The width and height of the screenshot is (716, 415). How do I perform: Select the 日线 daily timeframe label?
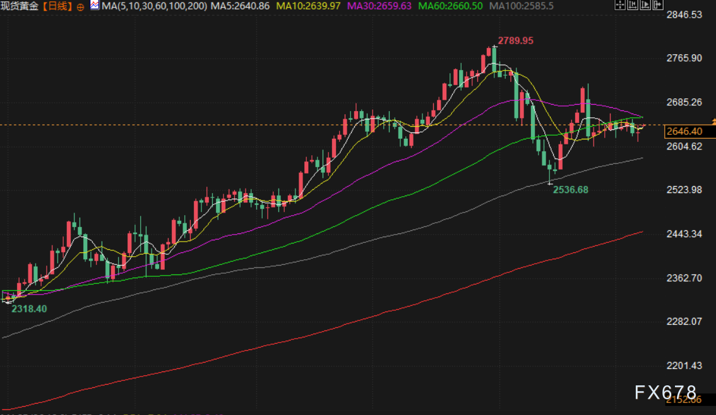(x=57, y=6)
